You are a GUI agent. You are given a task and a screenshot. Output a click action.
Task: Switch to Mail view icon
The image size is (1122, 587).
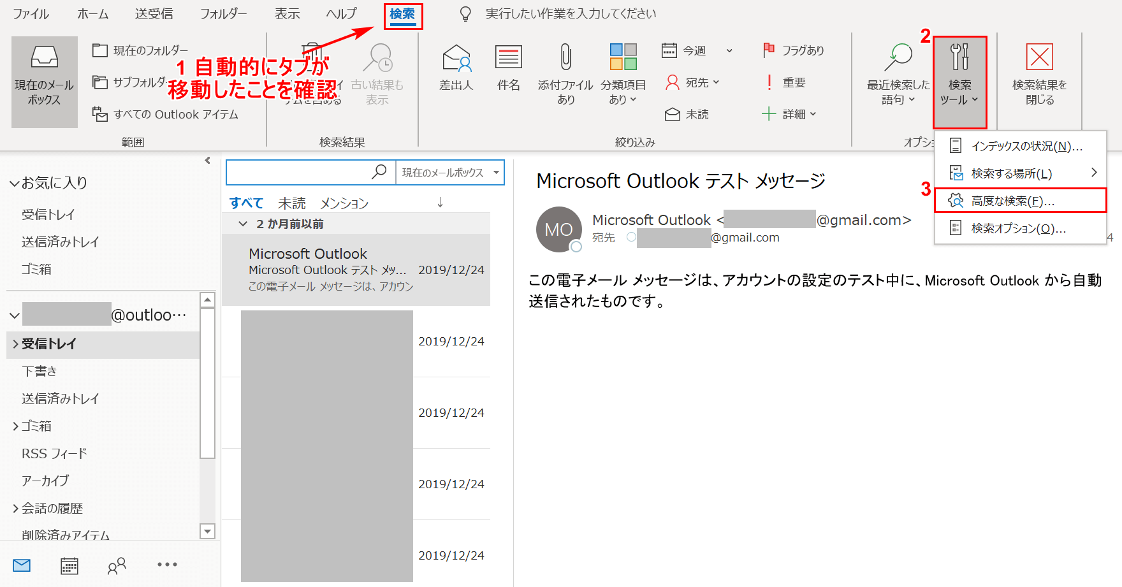pyautogui.click(x=22, y=565)
